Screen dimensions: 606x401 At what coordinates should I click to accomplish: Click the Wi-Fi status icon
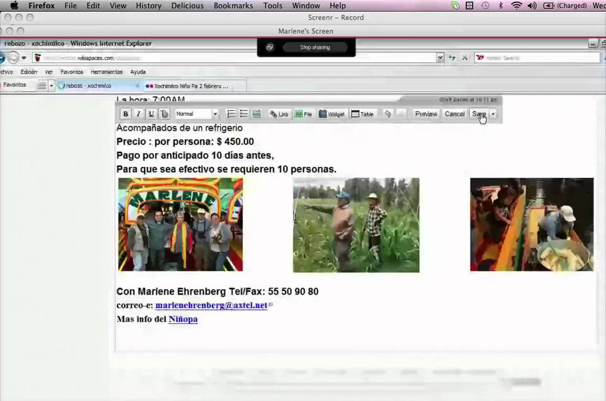(516, 6)
